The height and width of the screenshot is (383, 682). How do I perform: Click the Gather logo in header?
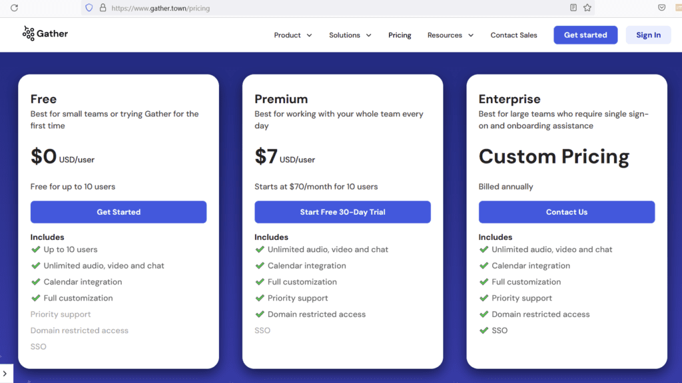click(45, 34)
